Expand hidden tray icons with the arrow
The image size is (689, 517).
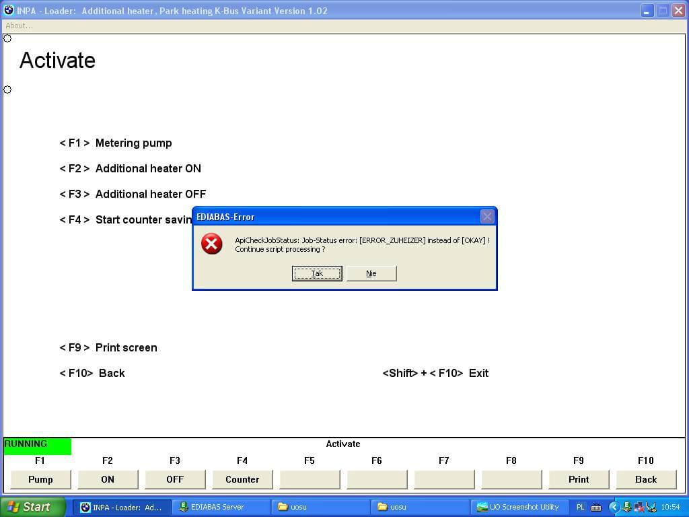pyautogui.click(x=614, y=507)
